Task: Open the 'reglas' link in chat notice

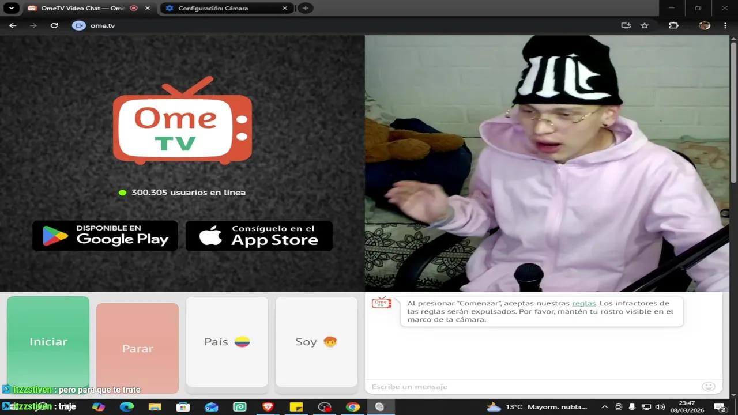Action: (x=583, y=303)
